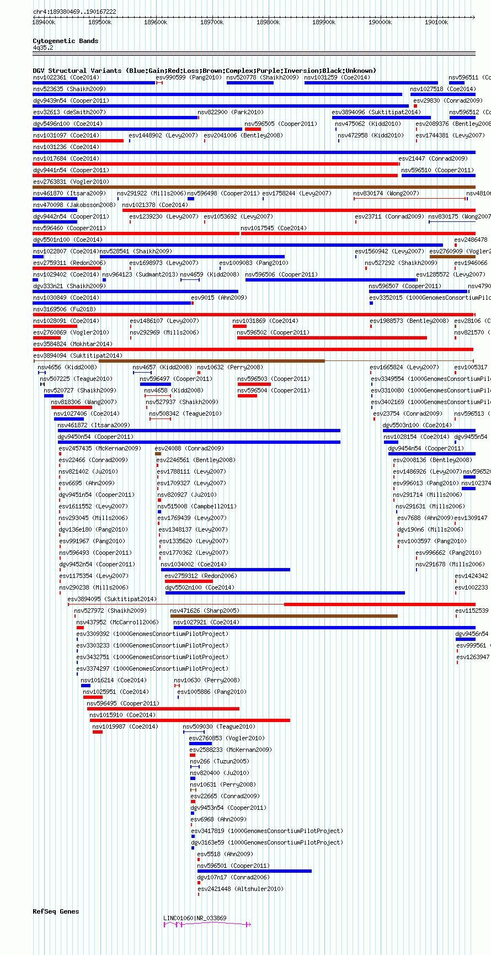Click the 190000k ruler tick label
Viewport: 491px width, 955px height.
(x=380, y=23)
